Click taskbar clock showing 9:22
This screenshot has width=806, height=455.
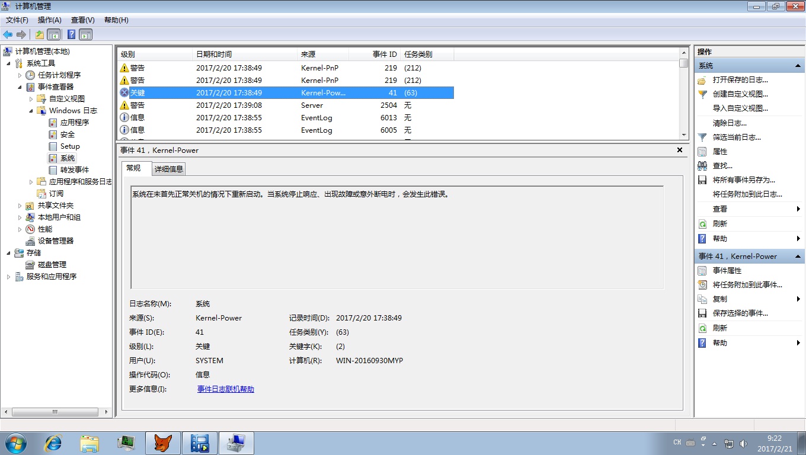click(775, 443)
